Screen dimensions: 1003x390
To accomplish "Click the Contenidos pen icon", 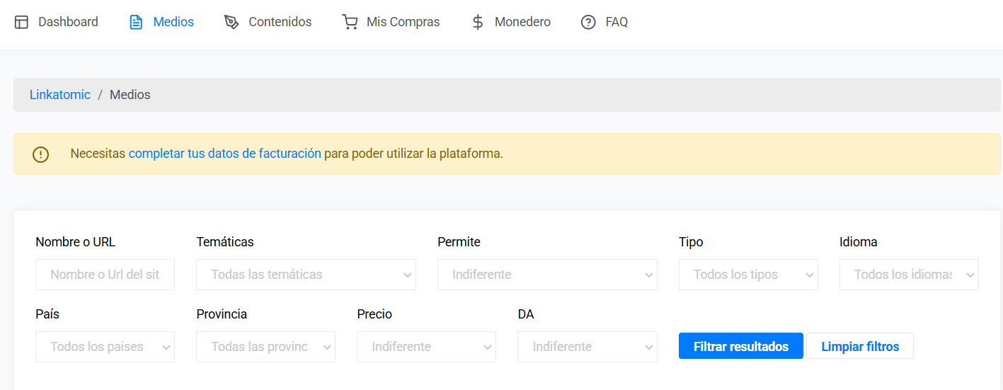I will click(231, 23).
